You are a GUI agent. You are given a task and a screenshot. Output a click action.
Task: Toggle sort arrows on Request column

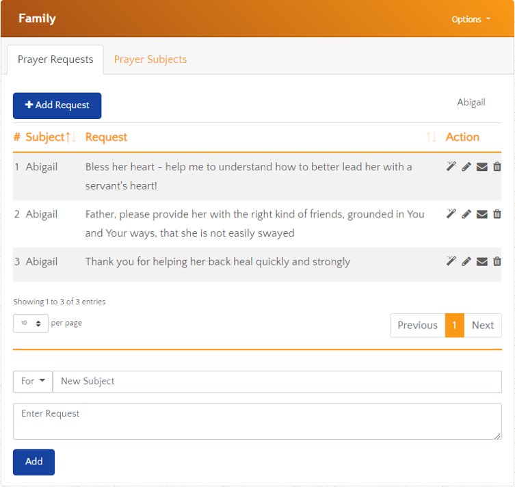(431, 137)
